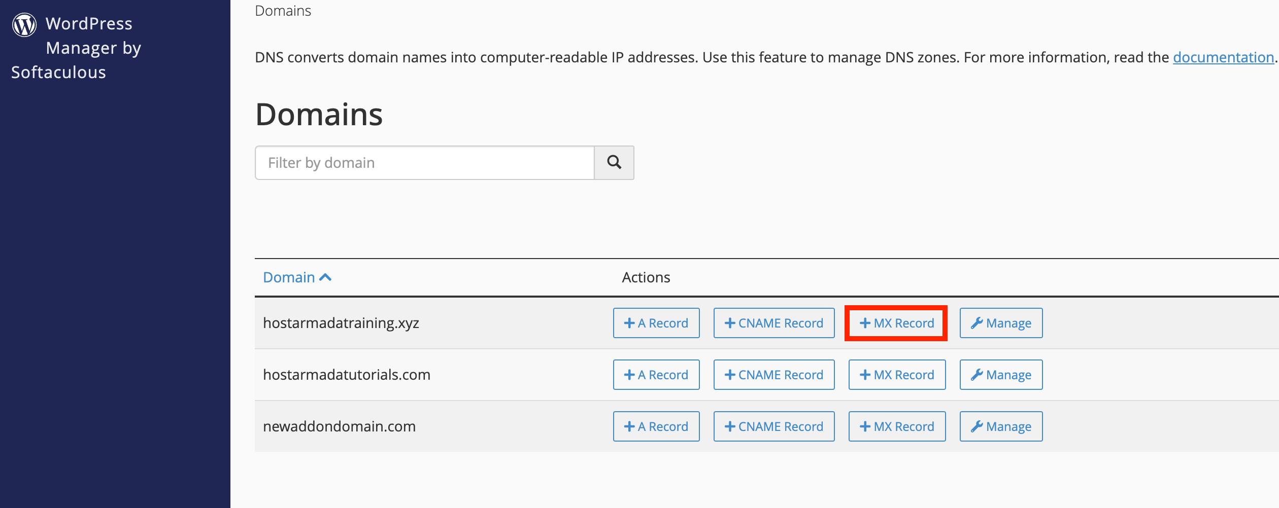Screen dimensions: 1279x508
Task: Sort the table by Domain column
Action: pyautogui.click(x=297, y=277)
